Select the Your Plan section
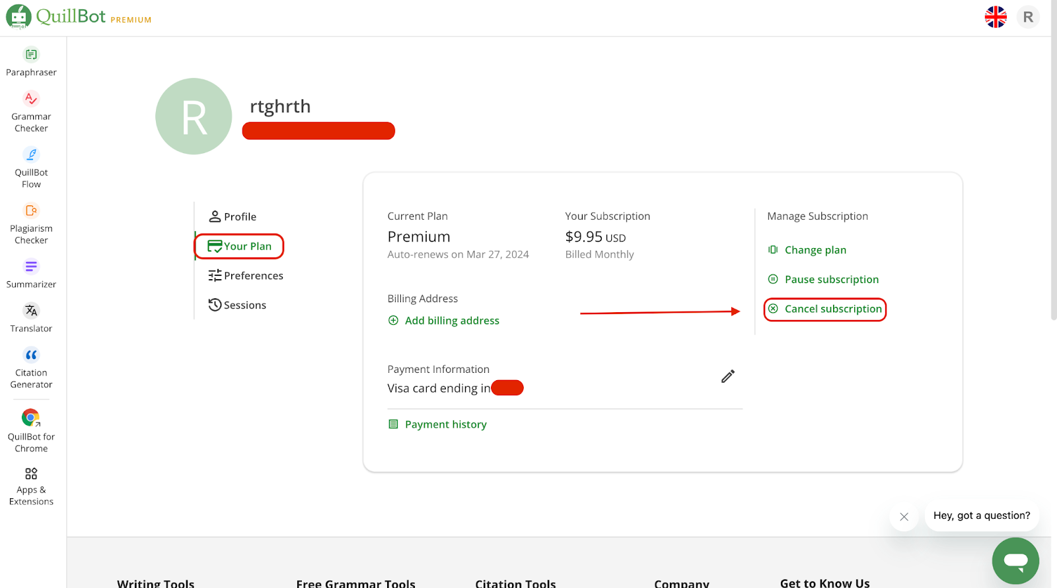1057x588 pixels. [x=239, y=246]
